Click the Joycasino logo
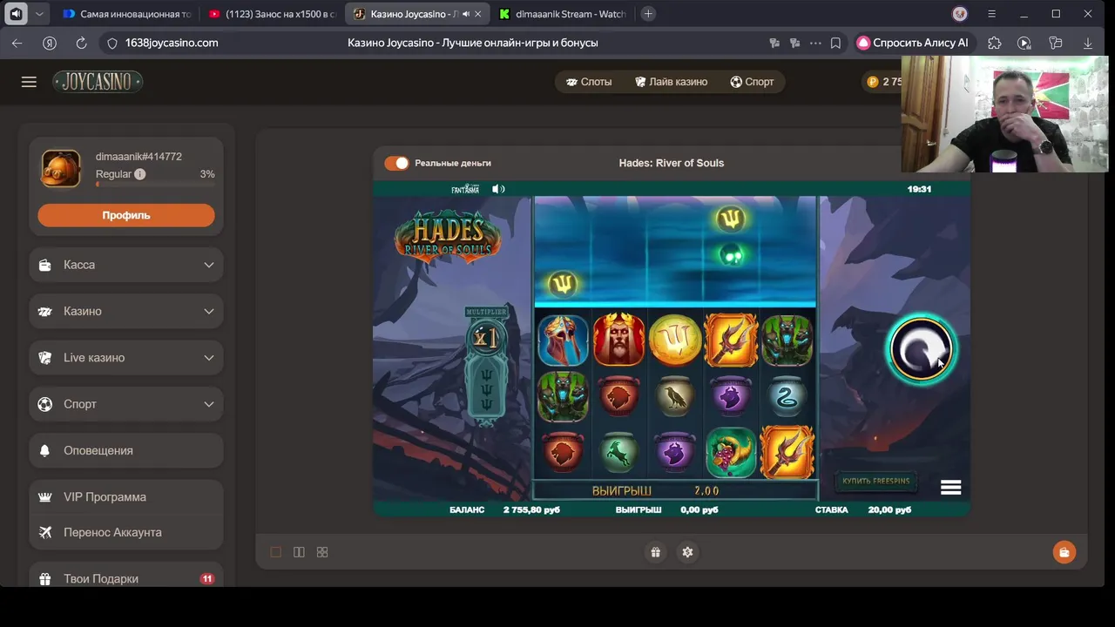1115x627 pixels. click(98, 82)
